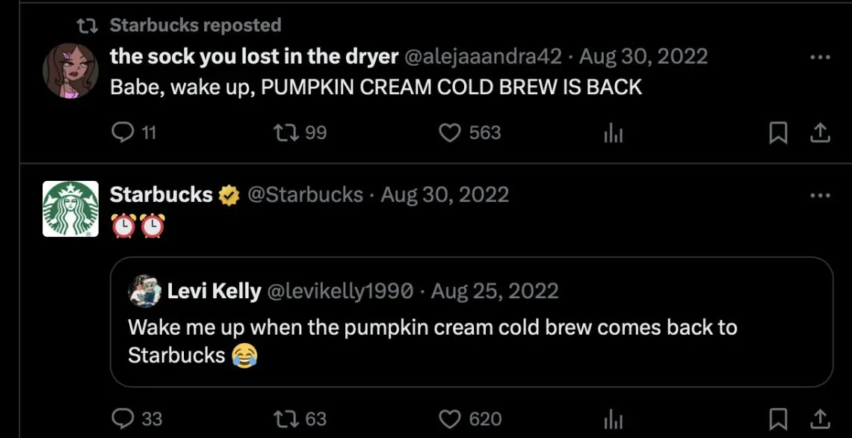View analytics for the alejaaandra42 tweet
This screenshot has height=438, width=852.
(614, 133)
